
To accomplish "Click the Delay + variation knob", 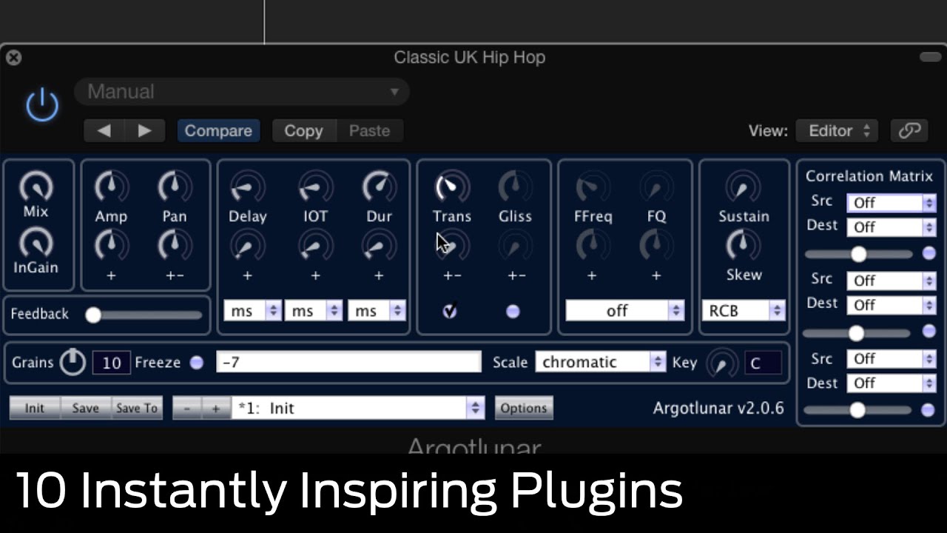I will [247, 245].
